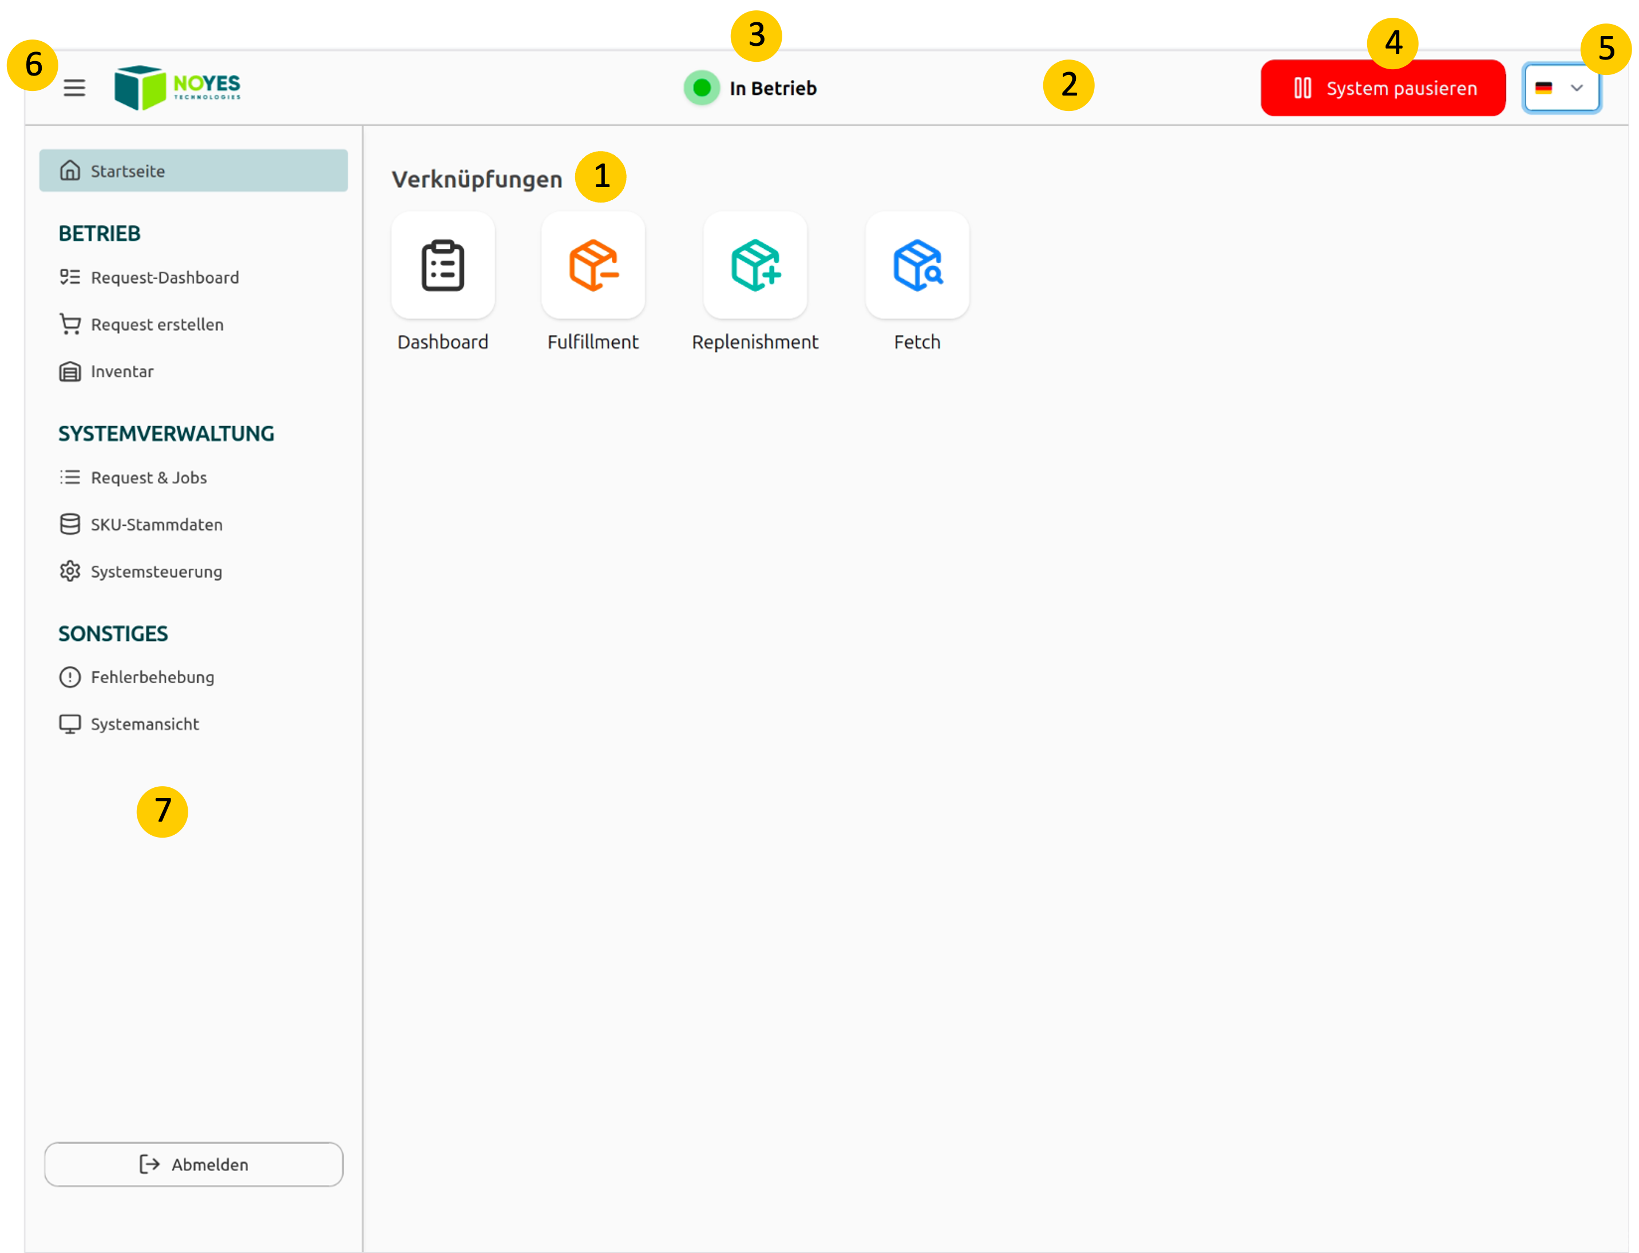Open the Fetch shortcut tile
Viewport: 1639px width, 1253px height.
click(x=917, y=265)
